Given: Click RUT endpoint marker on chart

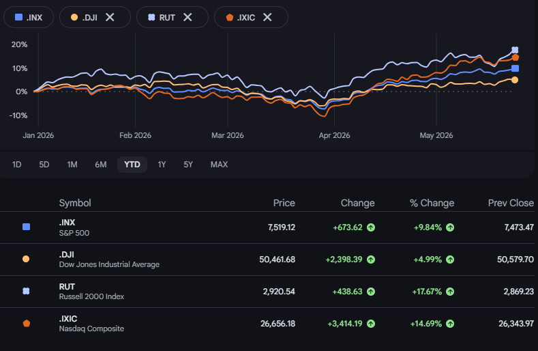Looking at the screenshot, I should [515, 50].
